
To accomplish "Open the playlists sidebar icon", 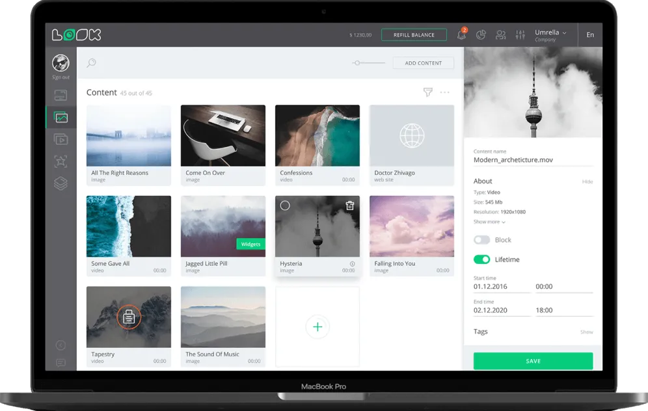I will 61,139.
